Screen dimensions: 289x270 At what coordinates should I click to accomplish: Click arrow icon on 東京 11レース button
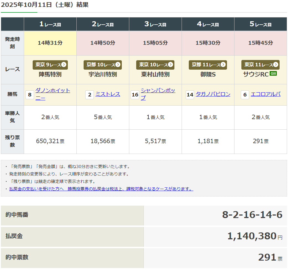[276, 65]
